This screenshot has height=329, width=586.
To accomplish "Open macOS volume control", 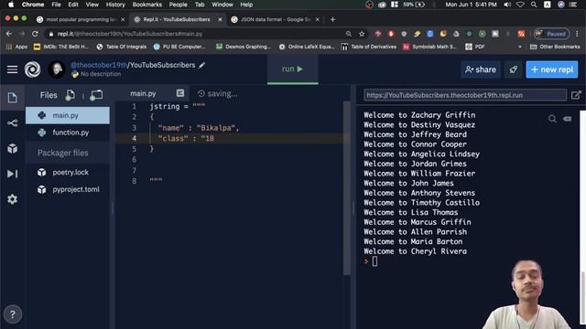I will point(507,5).
